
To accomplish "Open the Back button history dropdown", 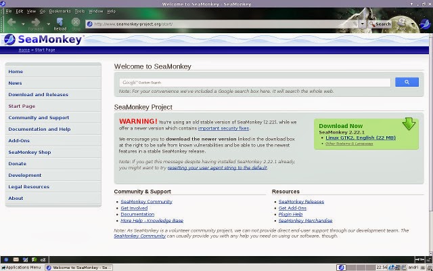I will 23,24.
